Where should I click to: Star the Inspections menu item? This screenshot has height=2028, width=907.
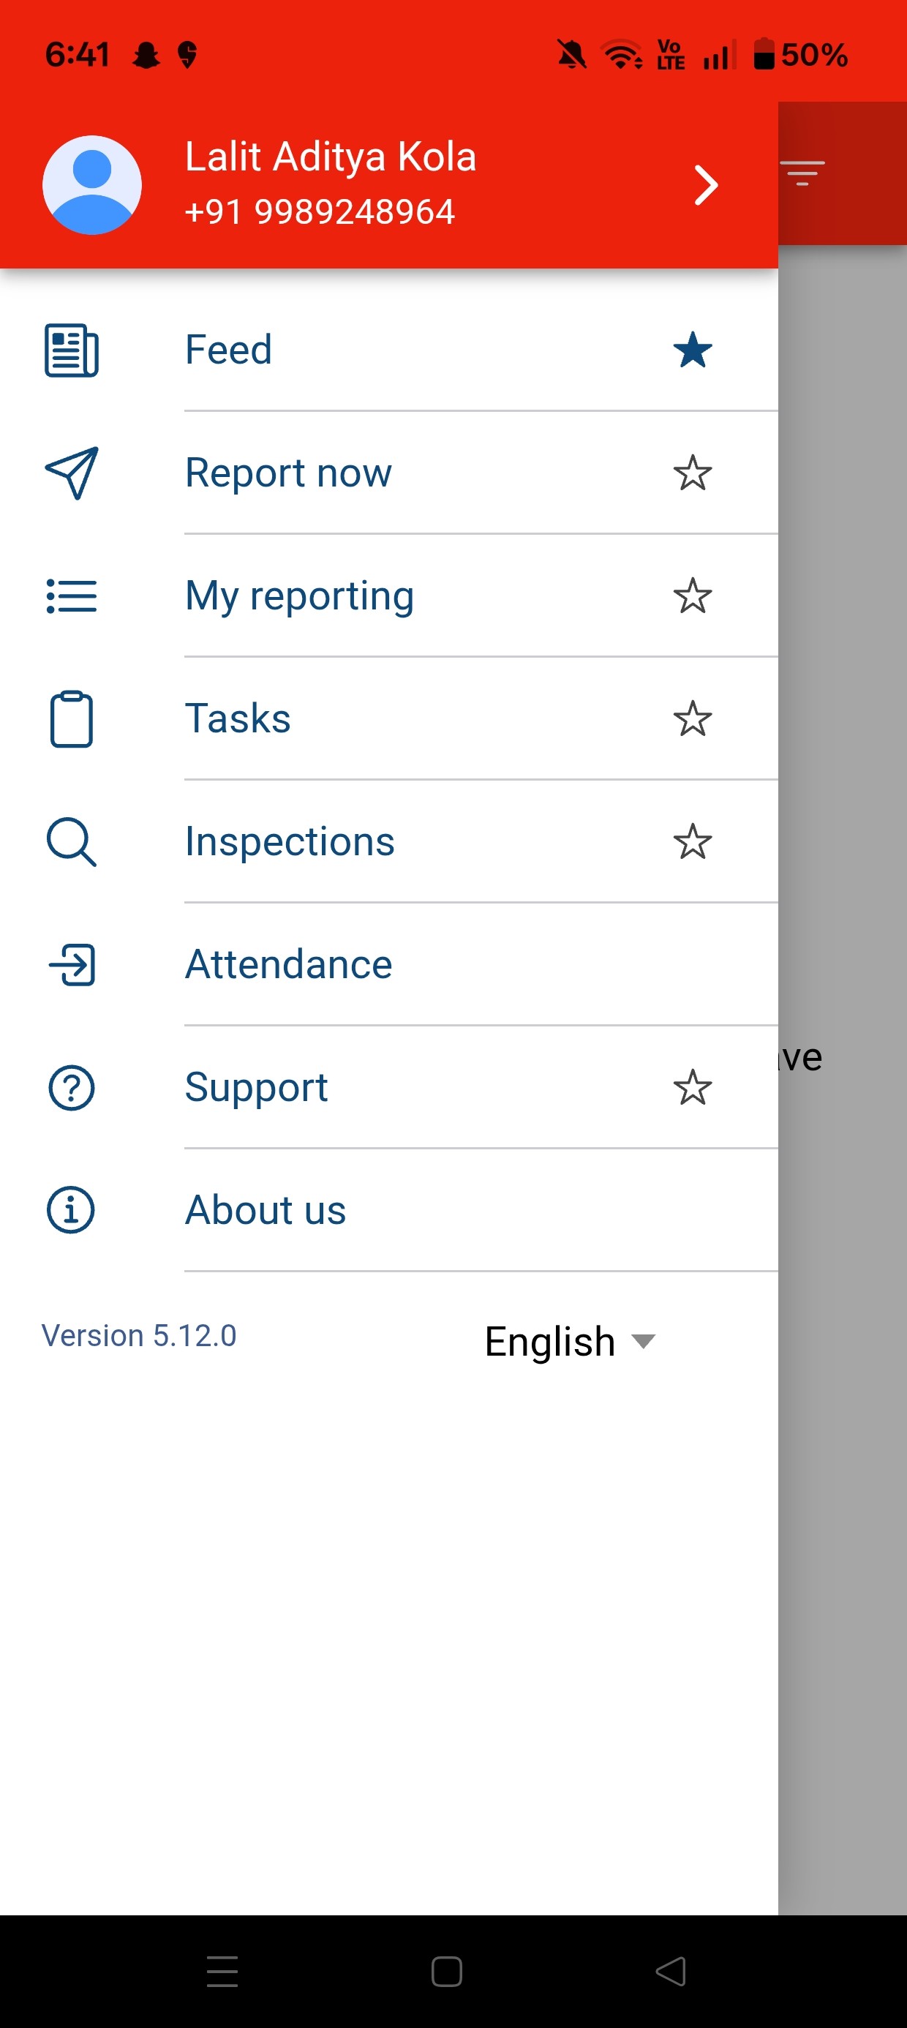coord(692,841)
